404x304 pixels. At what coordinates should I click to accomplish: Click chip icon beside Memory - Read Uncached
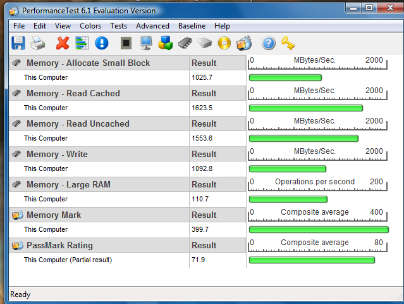[16, 123]
